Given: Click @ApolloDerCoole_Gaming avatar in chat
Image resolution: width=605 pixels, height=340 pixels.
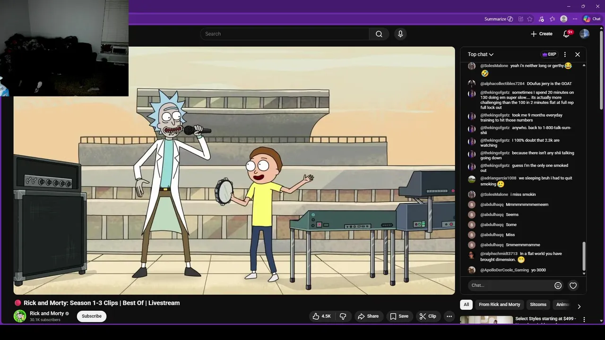Looking at the screenshot, I should point(472,270).
